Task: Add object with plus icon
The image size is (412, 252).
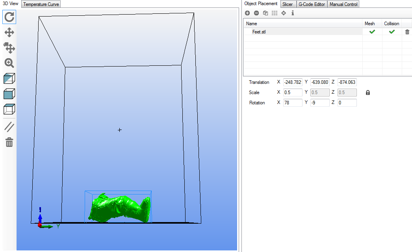Action: click(247, 13)
